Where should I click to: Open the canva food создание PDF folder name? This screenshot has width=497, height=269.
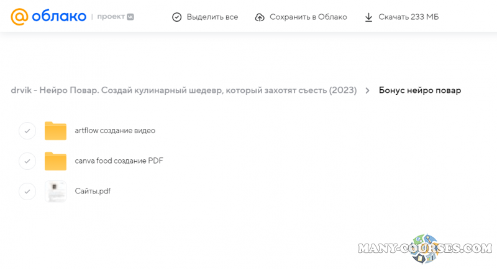pyautogui.click(x=119, y=161)
